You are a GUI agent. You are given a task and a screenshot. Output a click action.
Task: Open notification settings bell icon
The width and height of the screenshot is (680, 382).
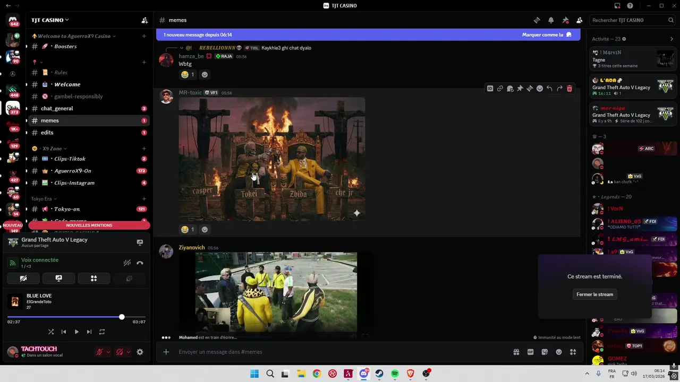point(551,20)
